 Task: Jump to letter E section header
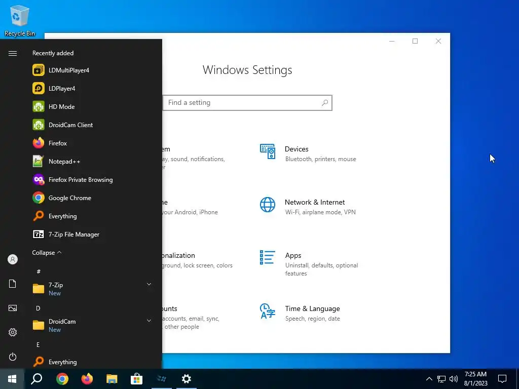click(38, 344)
